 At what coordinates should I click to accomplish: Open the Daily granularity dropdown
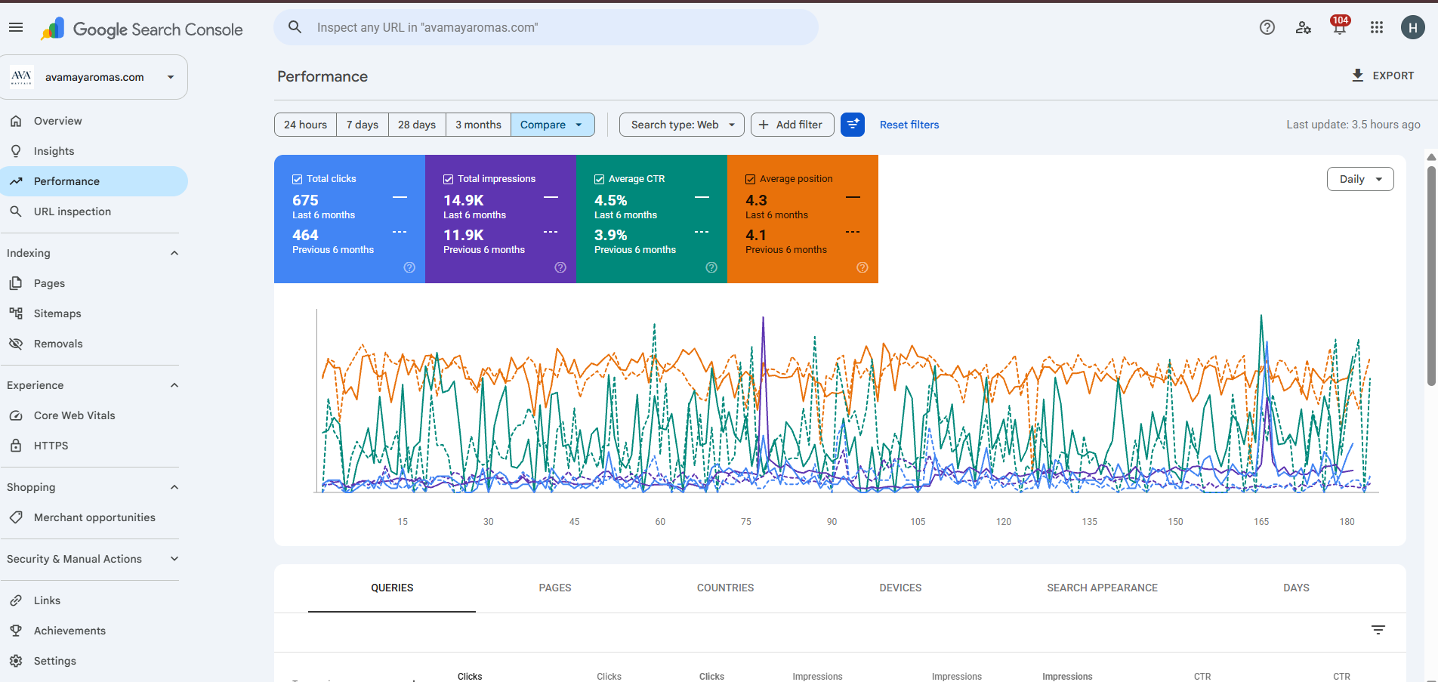(x=1360, y=179)
